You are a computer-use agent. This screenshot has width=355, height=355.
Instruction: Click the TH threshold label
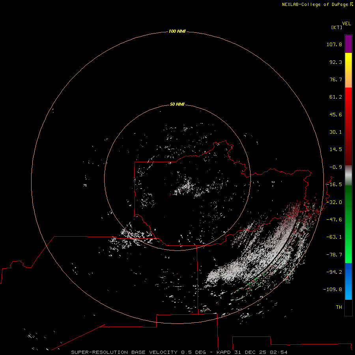[339, 307]
